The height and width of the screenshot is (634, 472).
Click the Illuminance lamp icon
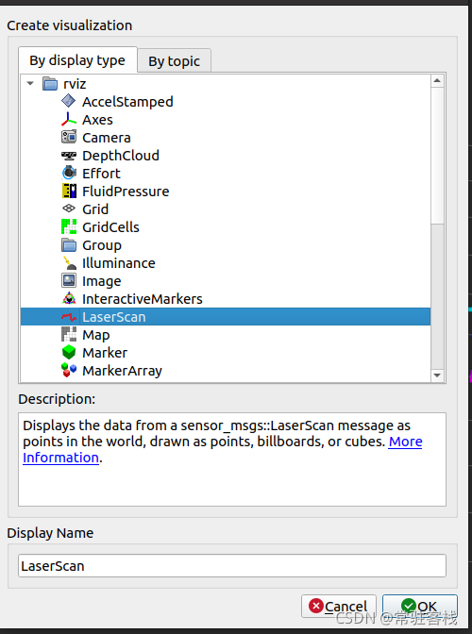click(x=68, y=263)
